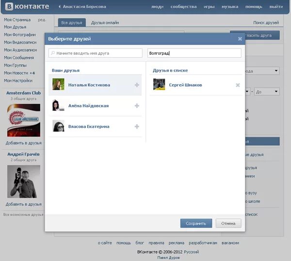Open Мои Новости in sidebar
The width and height of the screenshot is (291, 261).
(19, 73)
